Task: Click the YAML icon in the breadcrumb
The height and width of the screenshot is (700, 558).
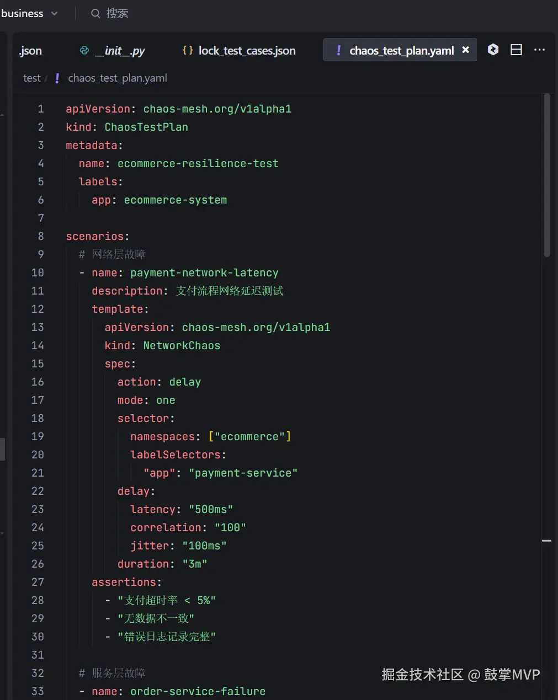Action: (57, 78)
